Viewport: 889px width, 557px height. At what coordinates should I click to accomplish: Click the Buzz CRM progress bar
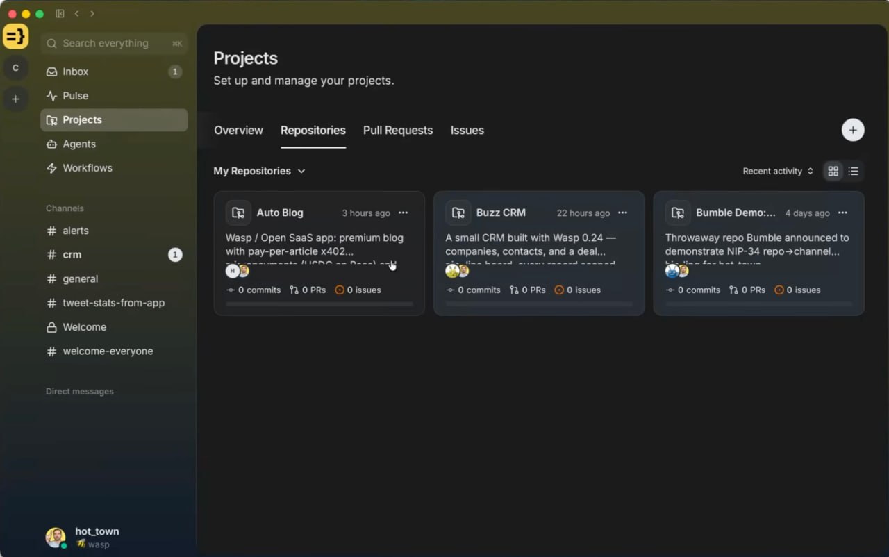coord(539,304)
